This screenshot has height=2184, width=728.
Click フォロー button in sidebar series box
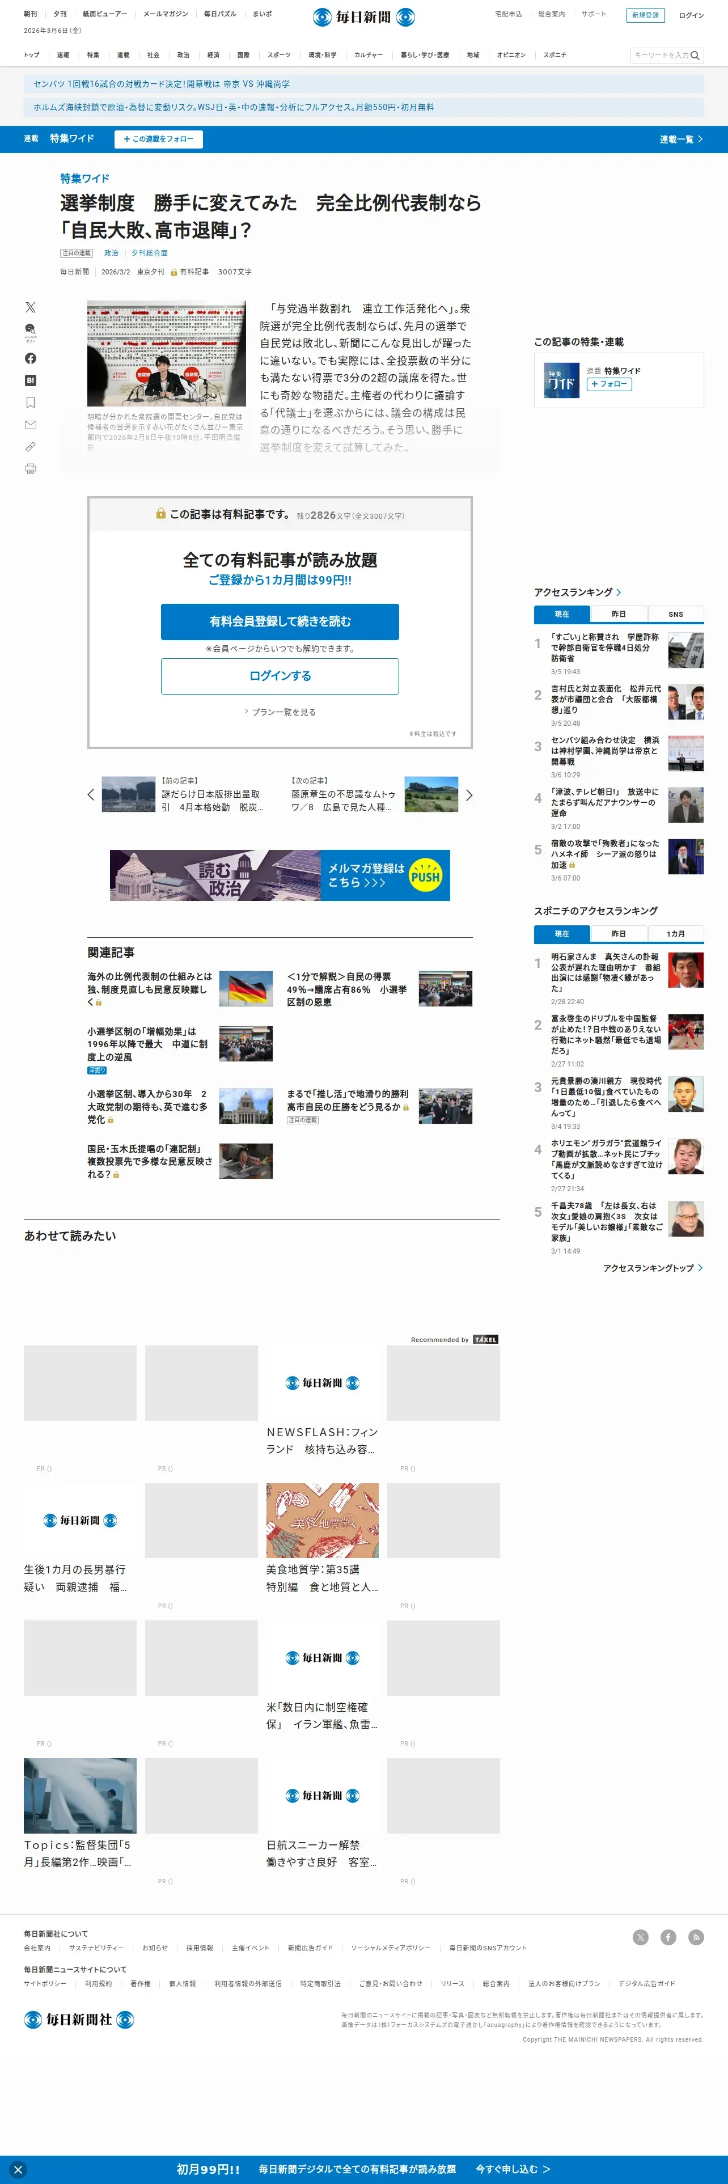click(608, 384)
